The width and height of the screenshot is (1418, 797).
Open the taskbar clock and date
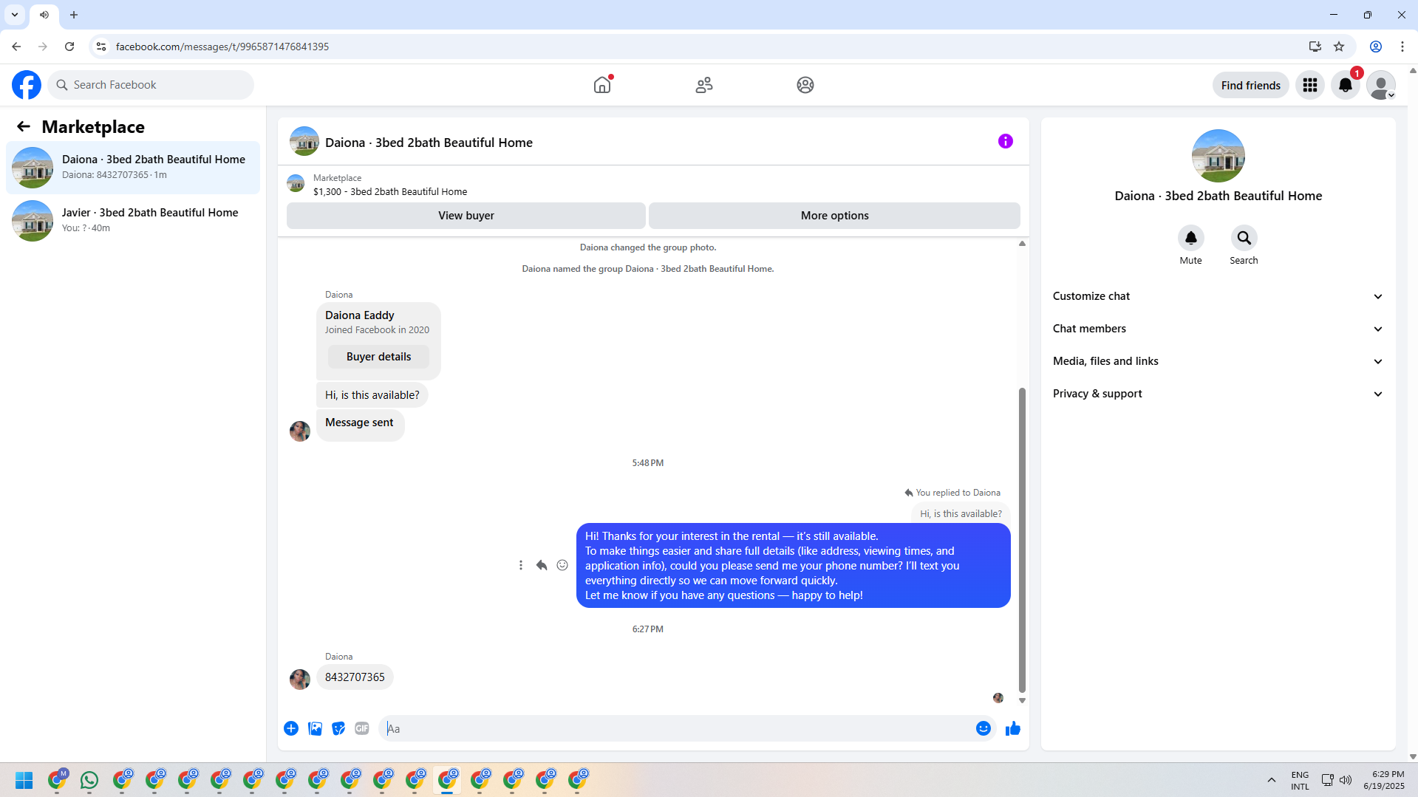(1384, 780)
